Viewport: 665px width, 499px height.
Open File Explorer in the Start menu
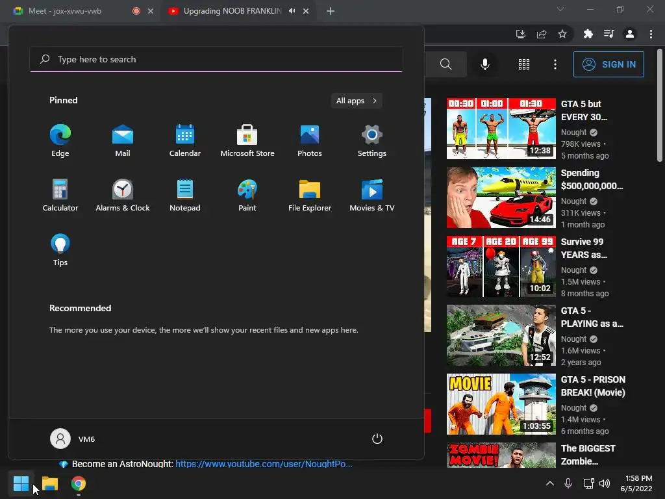click(310, 195)
